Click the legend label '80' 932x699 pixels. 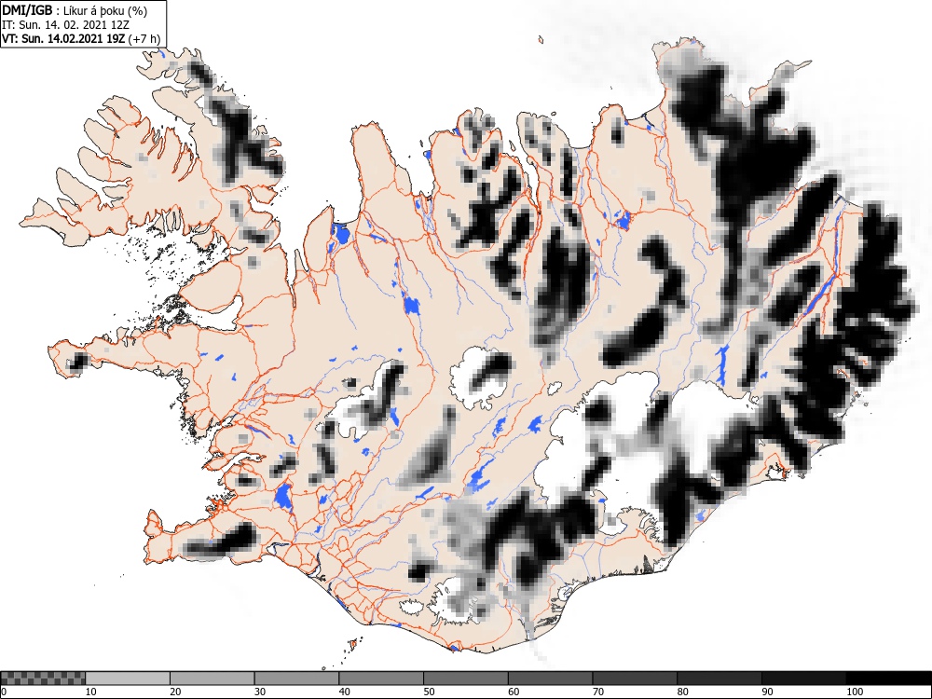682,692
